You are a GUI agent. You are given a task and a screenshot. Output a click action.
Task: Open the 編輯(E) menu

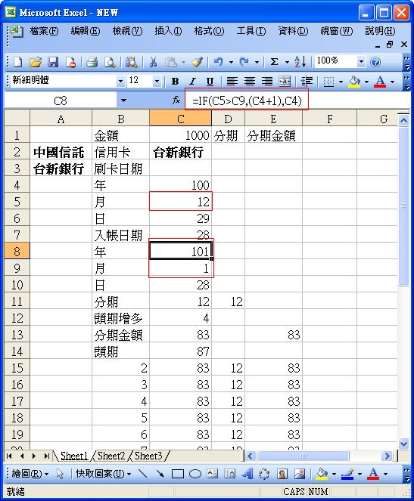[x=85, y=31]
